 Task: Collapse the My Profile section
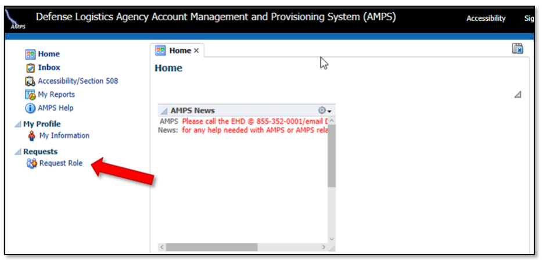pyautogui.click(x=17, y=124)
